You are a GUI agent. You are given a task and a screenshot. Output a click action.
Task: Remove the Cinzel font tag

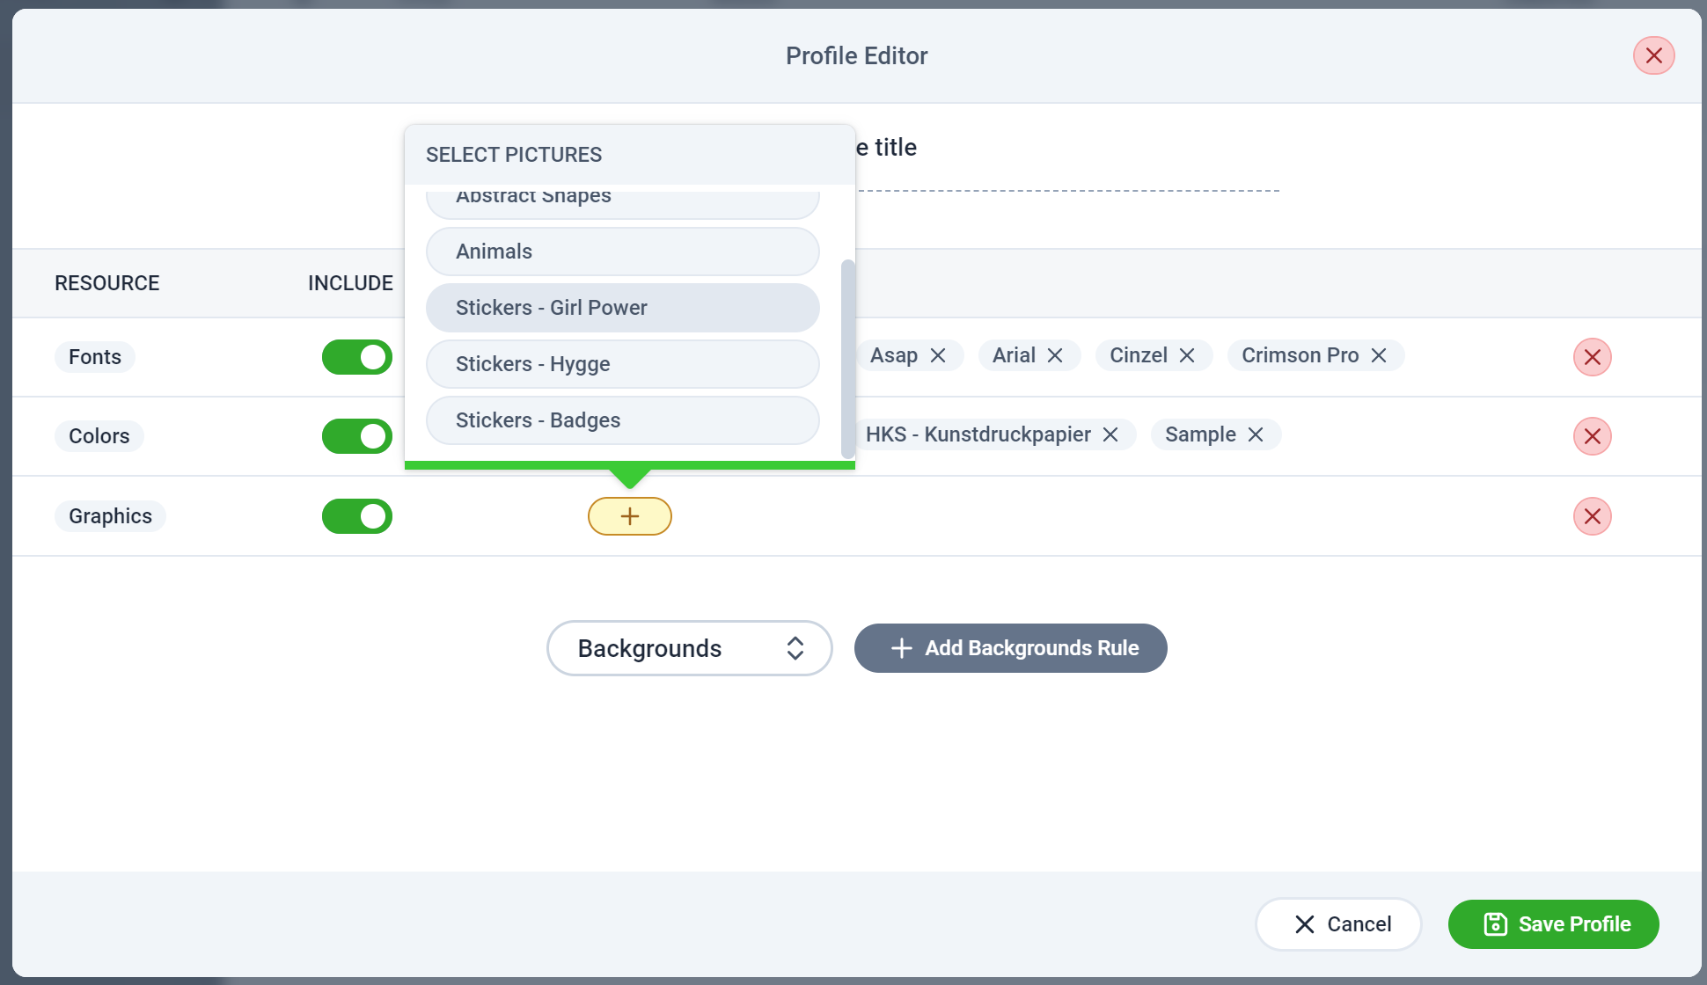pos(1187,355)
